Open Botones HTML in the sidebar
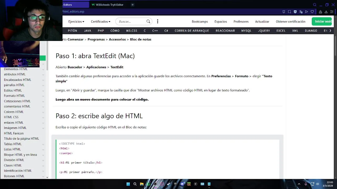The height and width of the screenshot is (189, 337). 14,176
